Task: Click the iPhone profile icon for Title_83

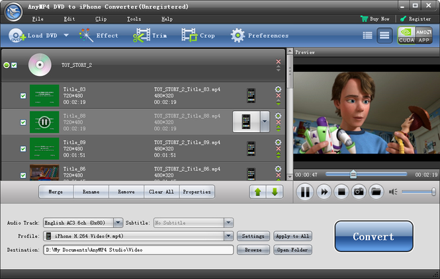Action: pyautogui.click(x=251, y=96)
